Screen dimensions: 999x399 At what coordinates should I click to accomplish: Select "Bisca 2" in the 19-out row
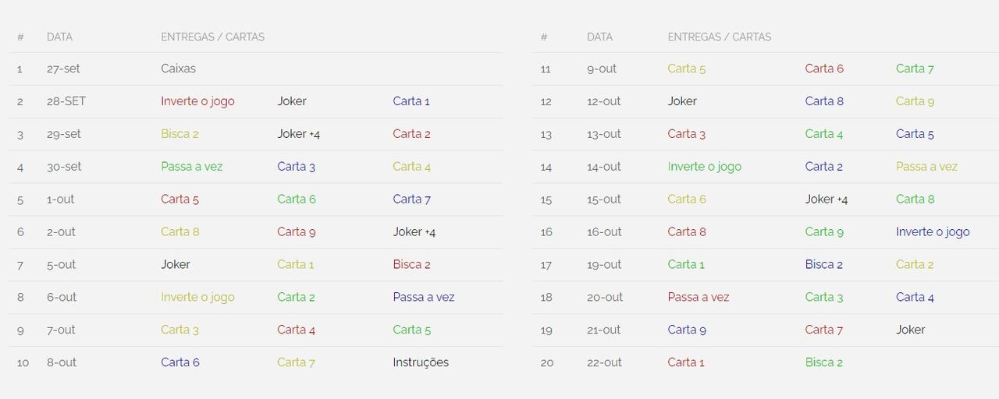point(824,265)
